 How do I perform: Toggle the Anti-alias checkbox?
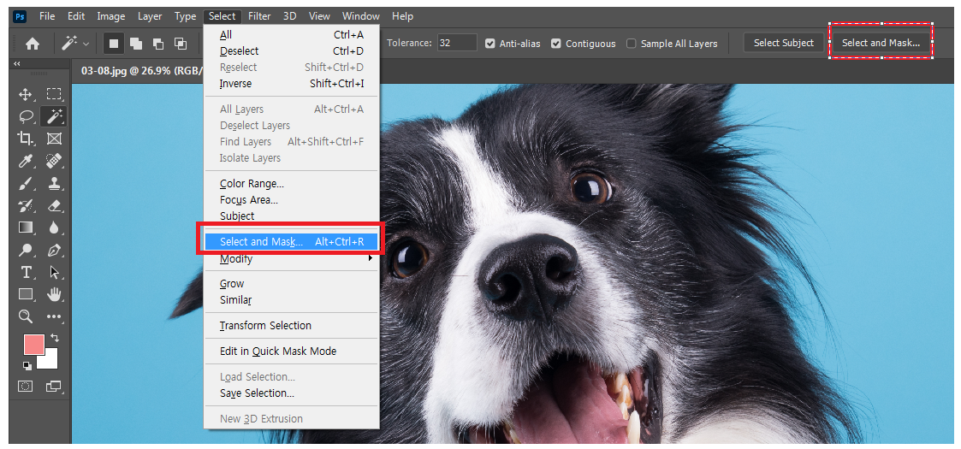point(489,44)
